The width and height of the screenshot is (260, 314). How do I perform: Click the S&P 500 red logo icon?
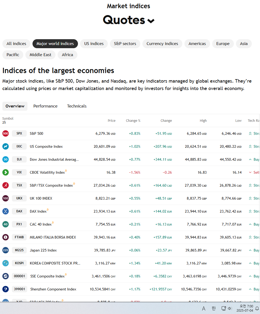[x=6, y=133]
